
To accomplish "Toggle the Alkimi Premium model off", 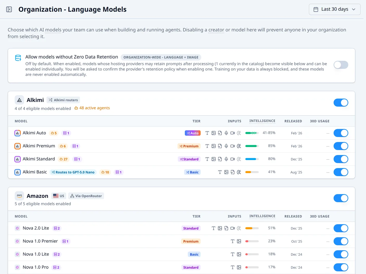I will (341, 146).
